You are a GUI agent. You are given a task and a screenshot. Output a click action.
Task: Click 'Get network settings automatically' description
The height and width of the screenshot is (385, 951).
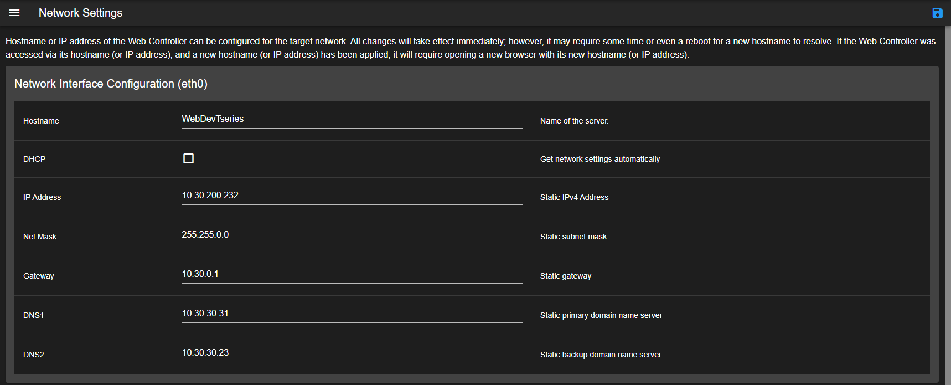[600, 159]
